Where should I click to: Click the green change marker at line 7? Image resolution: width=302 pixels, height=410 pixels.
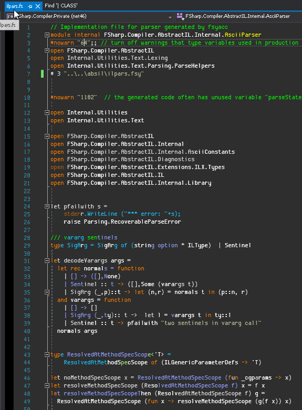tap(42, 73)
